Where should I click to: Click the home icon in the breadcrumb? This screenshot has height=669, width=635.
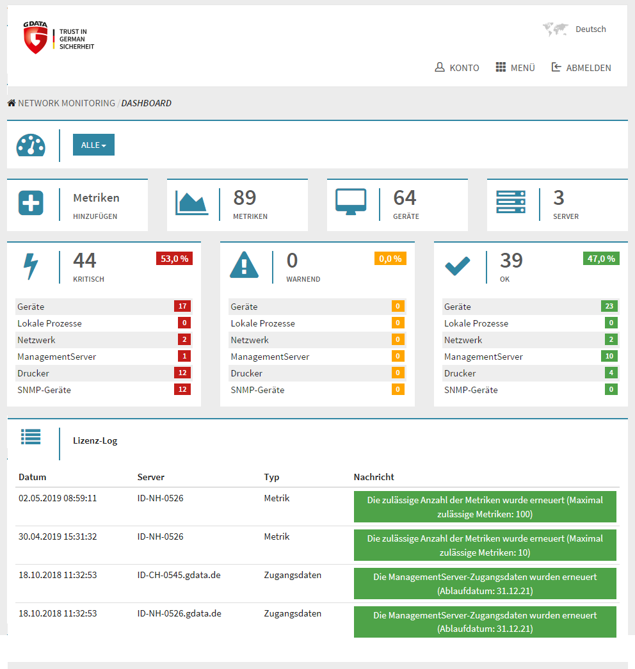11,102
